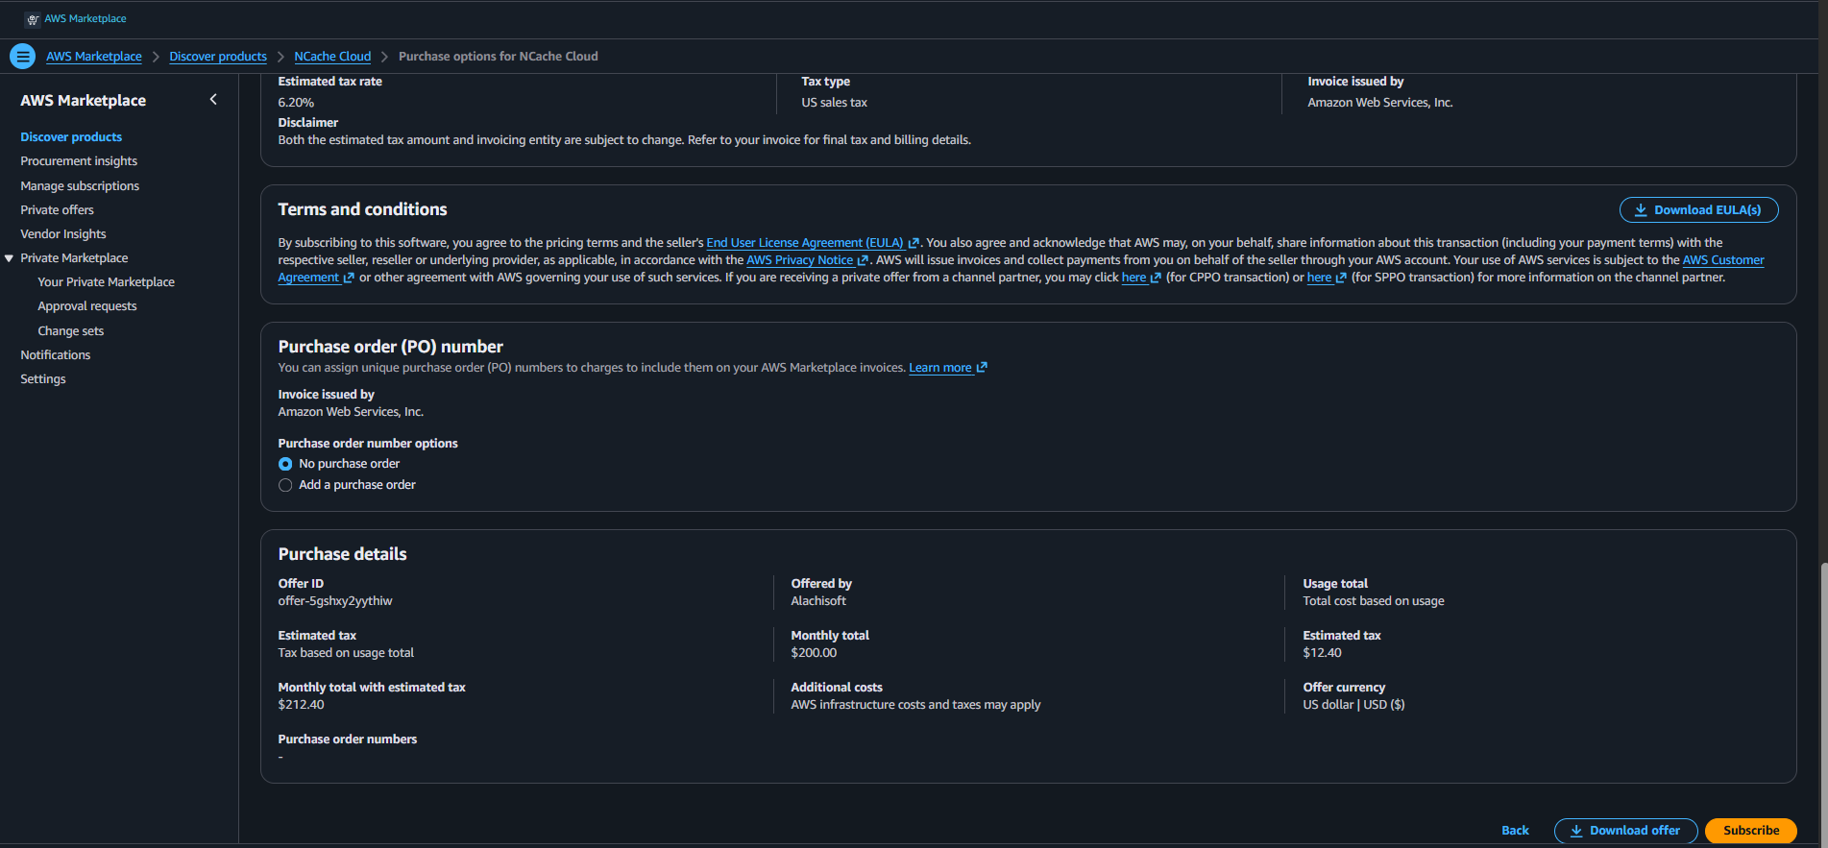
Task: Click 'AWS infrastructure costs and taxes may apply' text
Action: (x=915, y=705)
